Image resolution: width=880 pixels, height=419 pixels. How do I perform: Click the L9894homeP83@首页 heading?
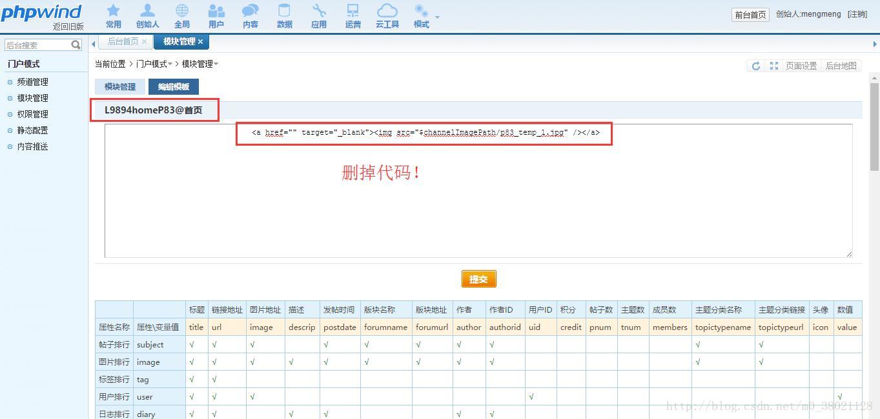pyautogui.click(x=154, y=110)
